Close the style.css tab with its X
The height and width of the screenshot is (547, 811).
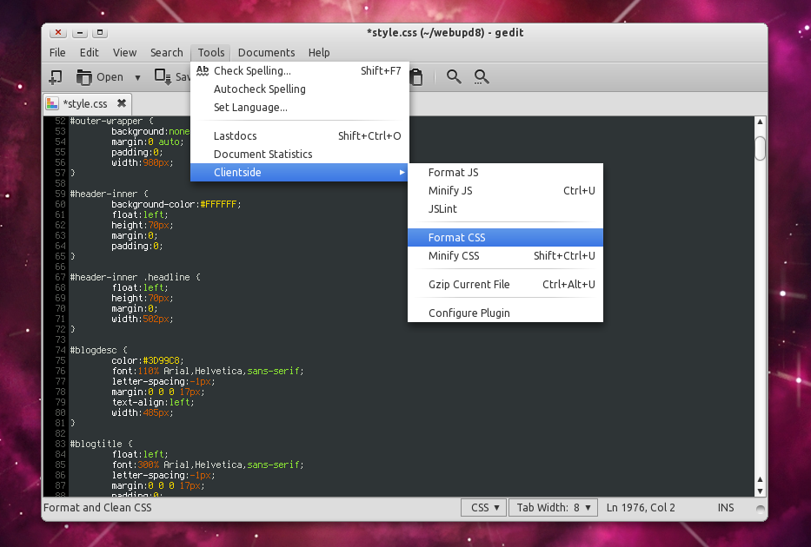click(x=122, y=103)
